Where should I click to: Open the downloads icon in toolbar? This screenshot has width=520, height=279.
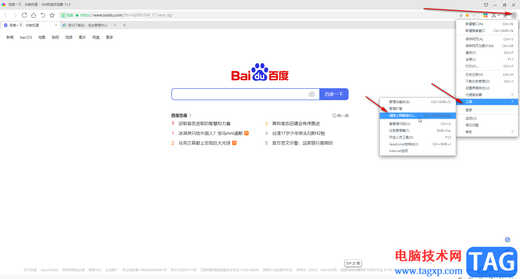click(505, 15)
